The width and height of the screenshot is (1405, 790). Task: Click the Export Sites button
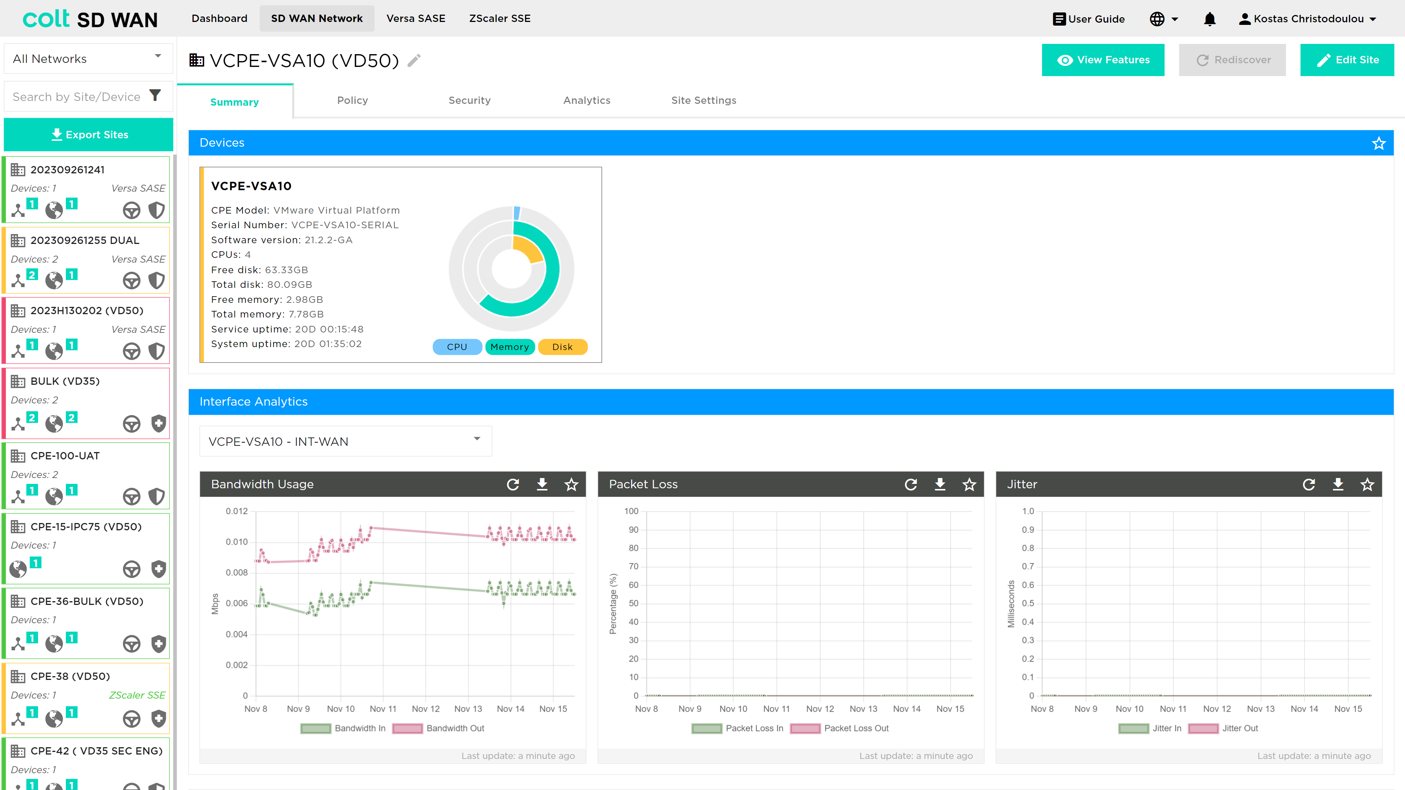point(88,135)
